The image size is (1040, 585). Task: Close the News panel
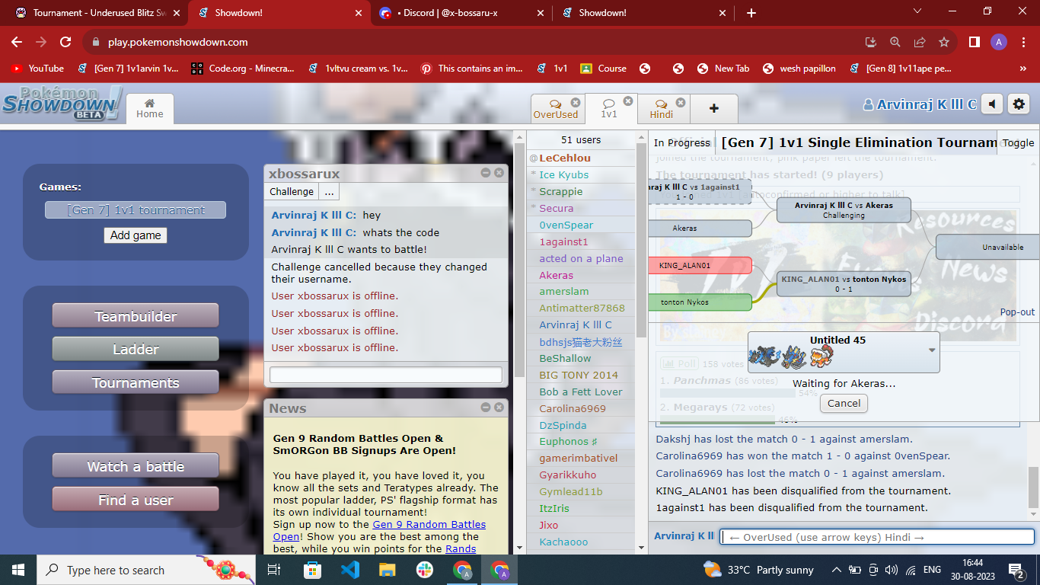tap(499, 408)
